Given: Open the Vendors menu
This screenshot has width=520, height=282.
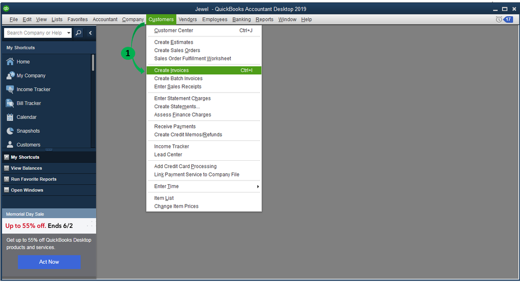Looking at the screenshot, I should [x=188, y=20].
